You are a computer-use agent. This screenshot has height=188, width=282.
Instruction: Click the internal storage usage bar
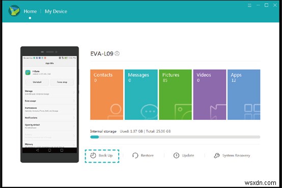click(175, 137)
